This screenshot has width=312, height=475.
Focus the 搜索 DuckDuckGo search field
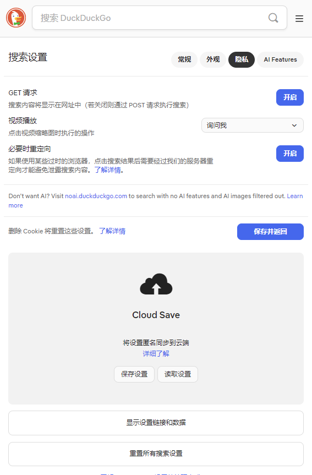click(160, 18)
